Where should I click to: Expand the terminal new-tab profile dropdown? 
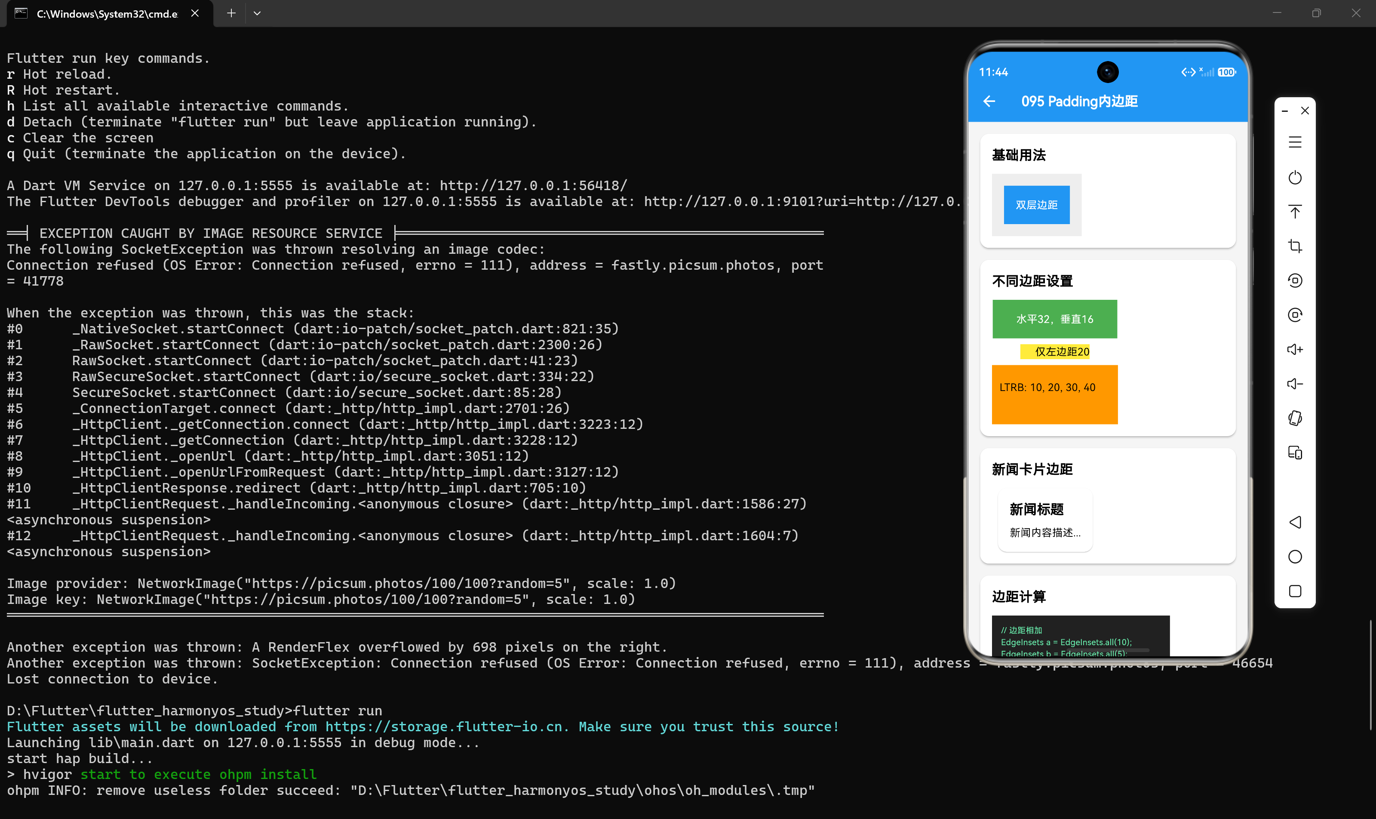pos(257,13)
